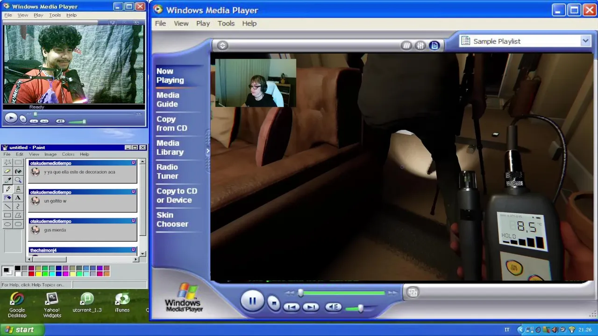Adjust volume slider in large Media Player
The height and width of the screenshot is (336, 598).
(360, 308)
